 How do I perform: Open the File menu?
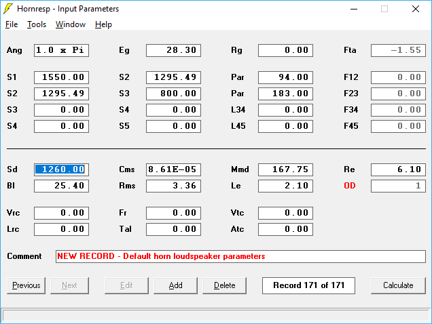coord(12,24)
